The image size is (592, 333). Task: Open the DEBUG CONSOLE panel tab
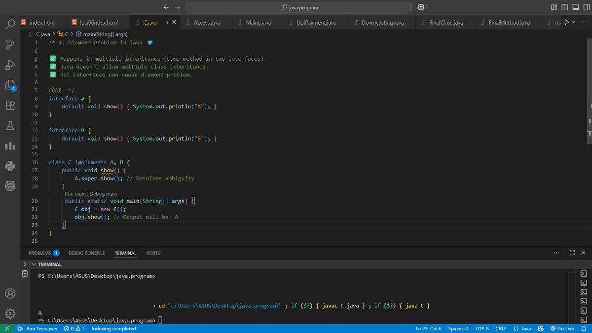click(87, 253)
